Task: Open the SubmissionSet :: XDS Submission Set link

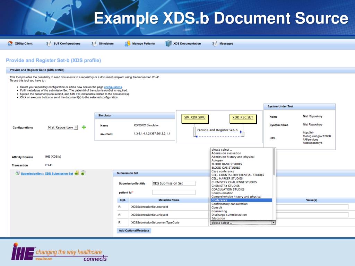Action: (47, 174)
